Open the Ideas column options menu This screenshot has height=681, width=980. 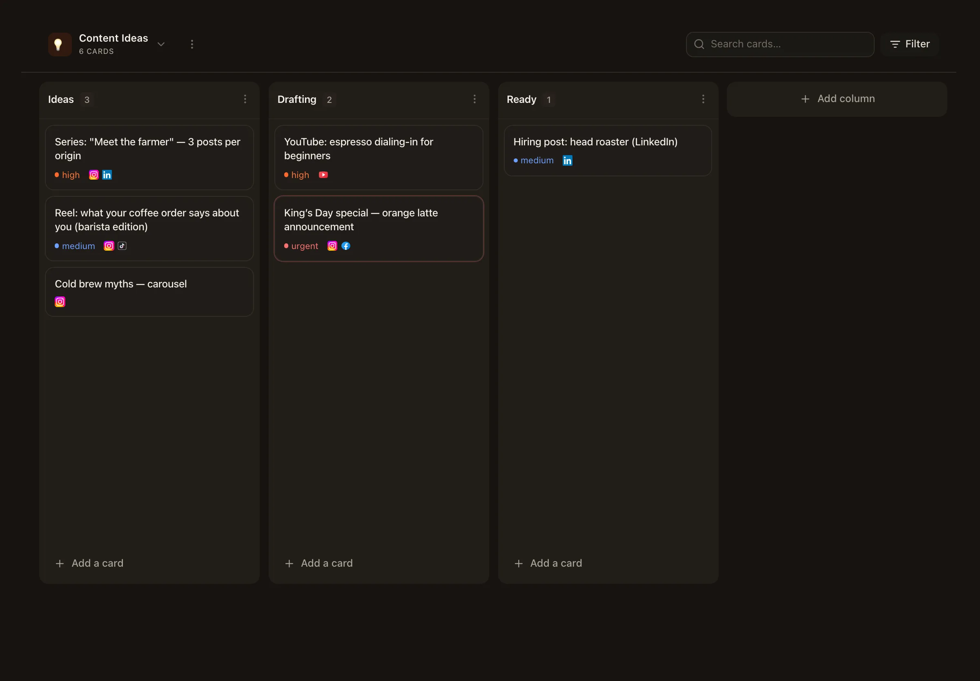pyautogui.click(x=245, y=100)
